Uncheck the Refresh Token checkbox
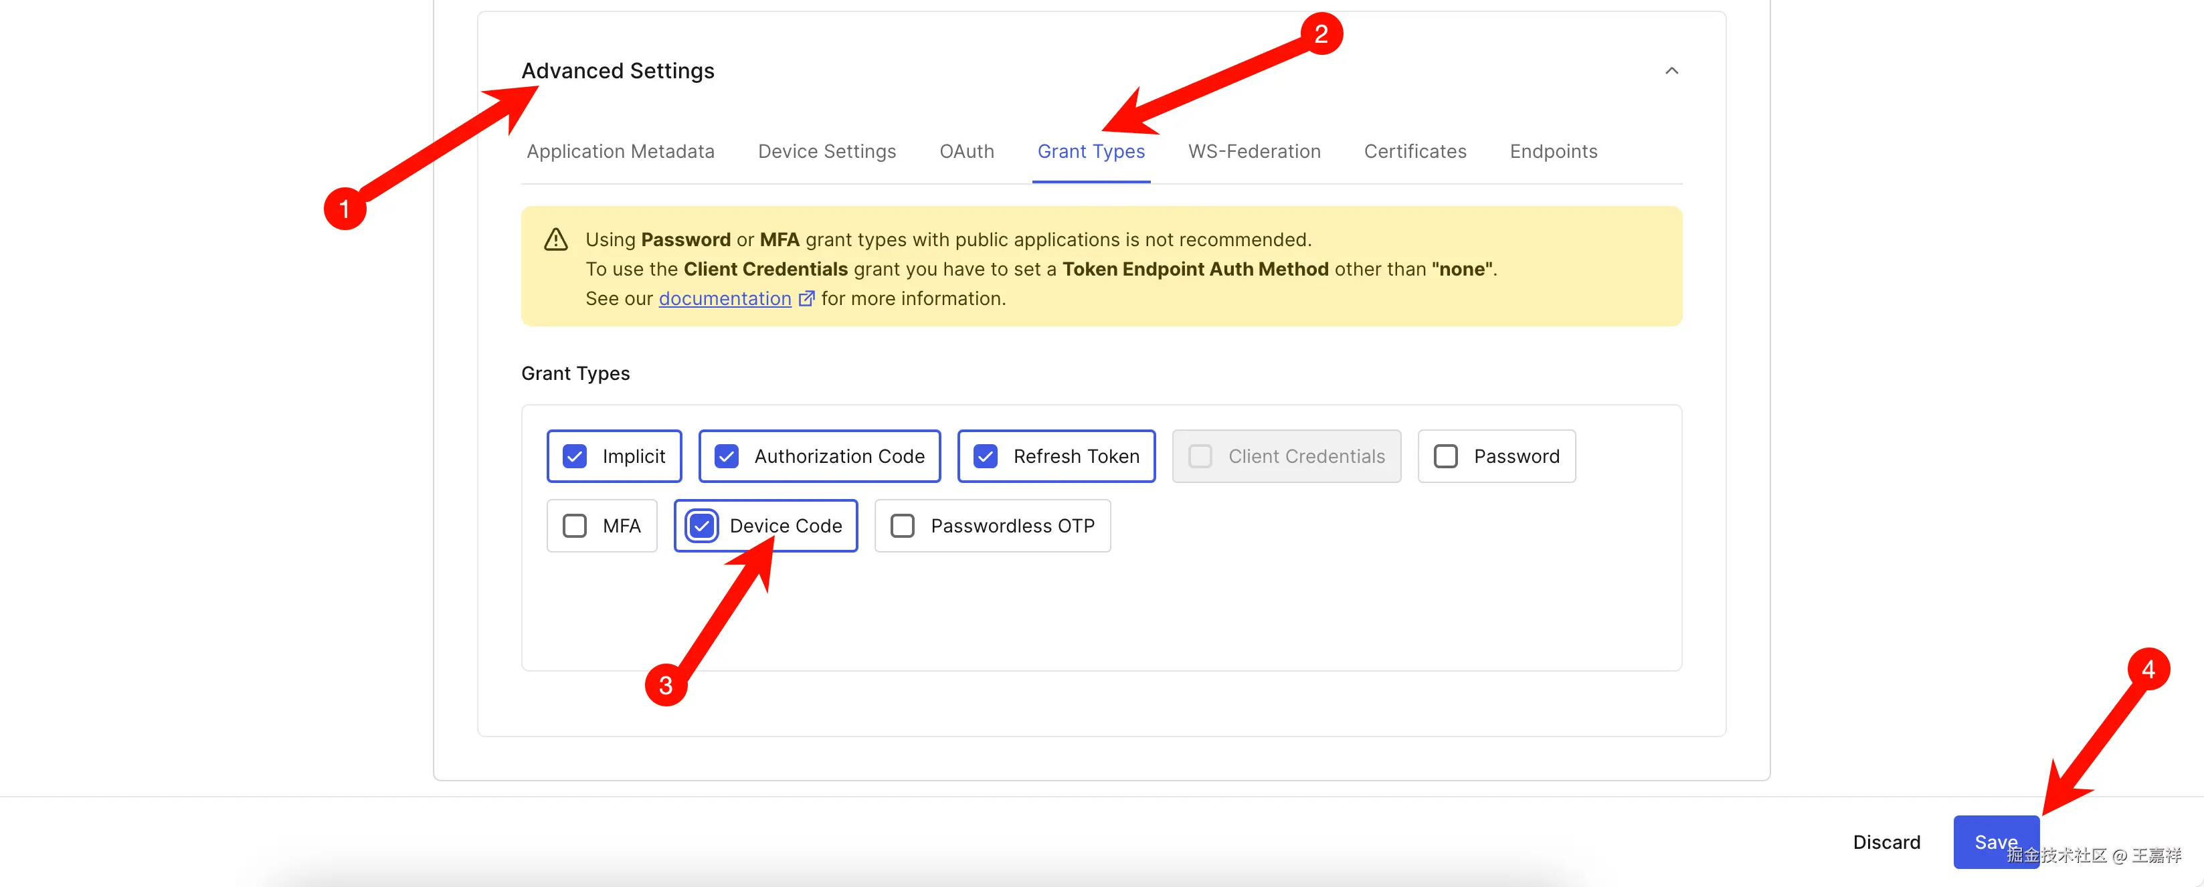Viewport: 2204px width, 887px height. pos(986,456)
